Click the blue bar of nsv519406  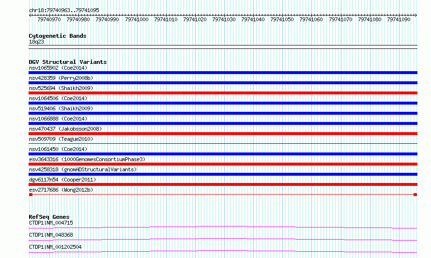[223, 113]
